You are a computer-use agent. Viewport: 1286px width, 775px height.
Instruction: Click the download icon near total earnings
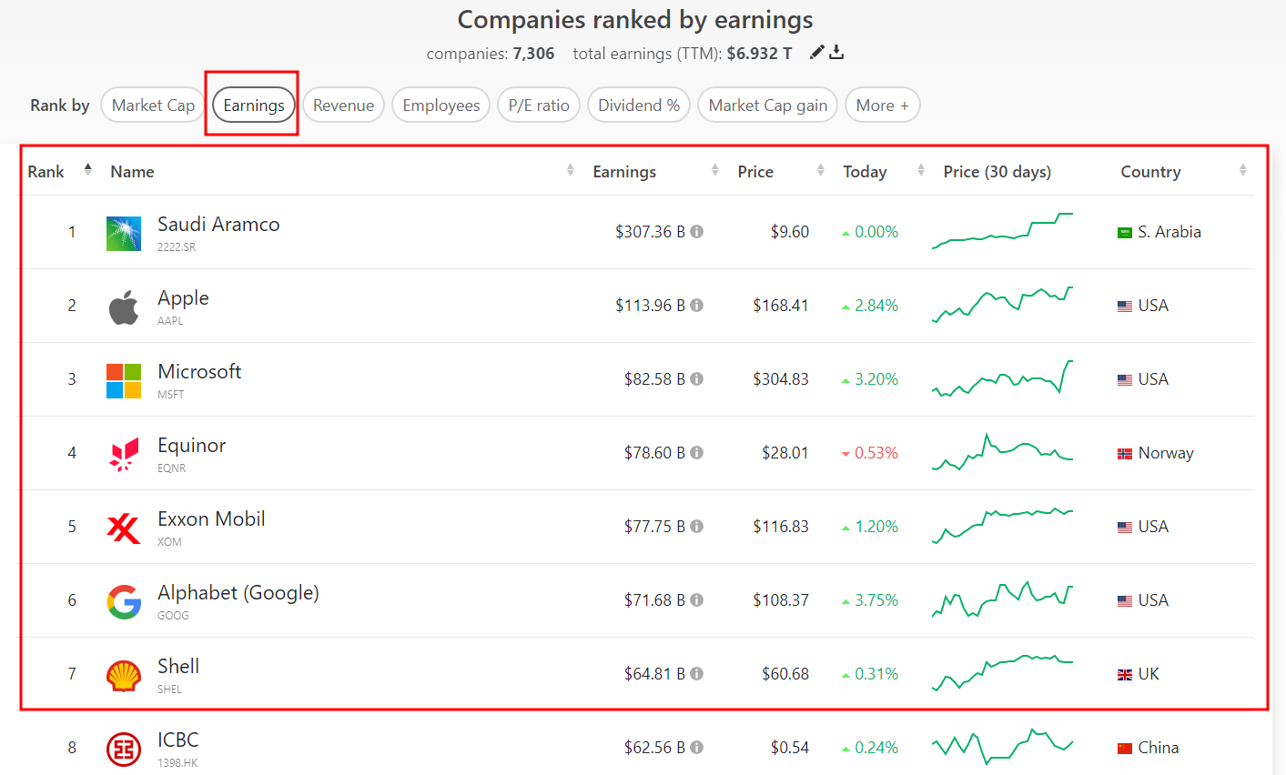point(836,53)
